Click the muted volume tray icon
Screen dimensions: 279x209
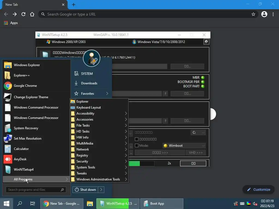click(x=255, y=204)
